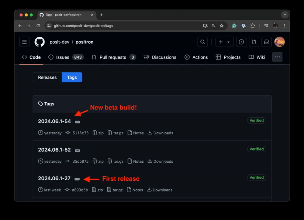Click the zoom magnifier icon in address bar
Screen dimensions: 304x220
(213, 26)
